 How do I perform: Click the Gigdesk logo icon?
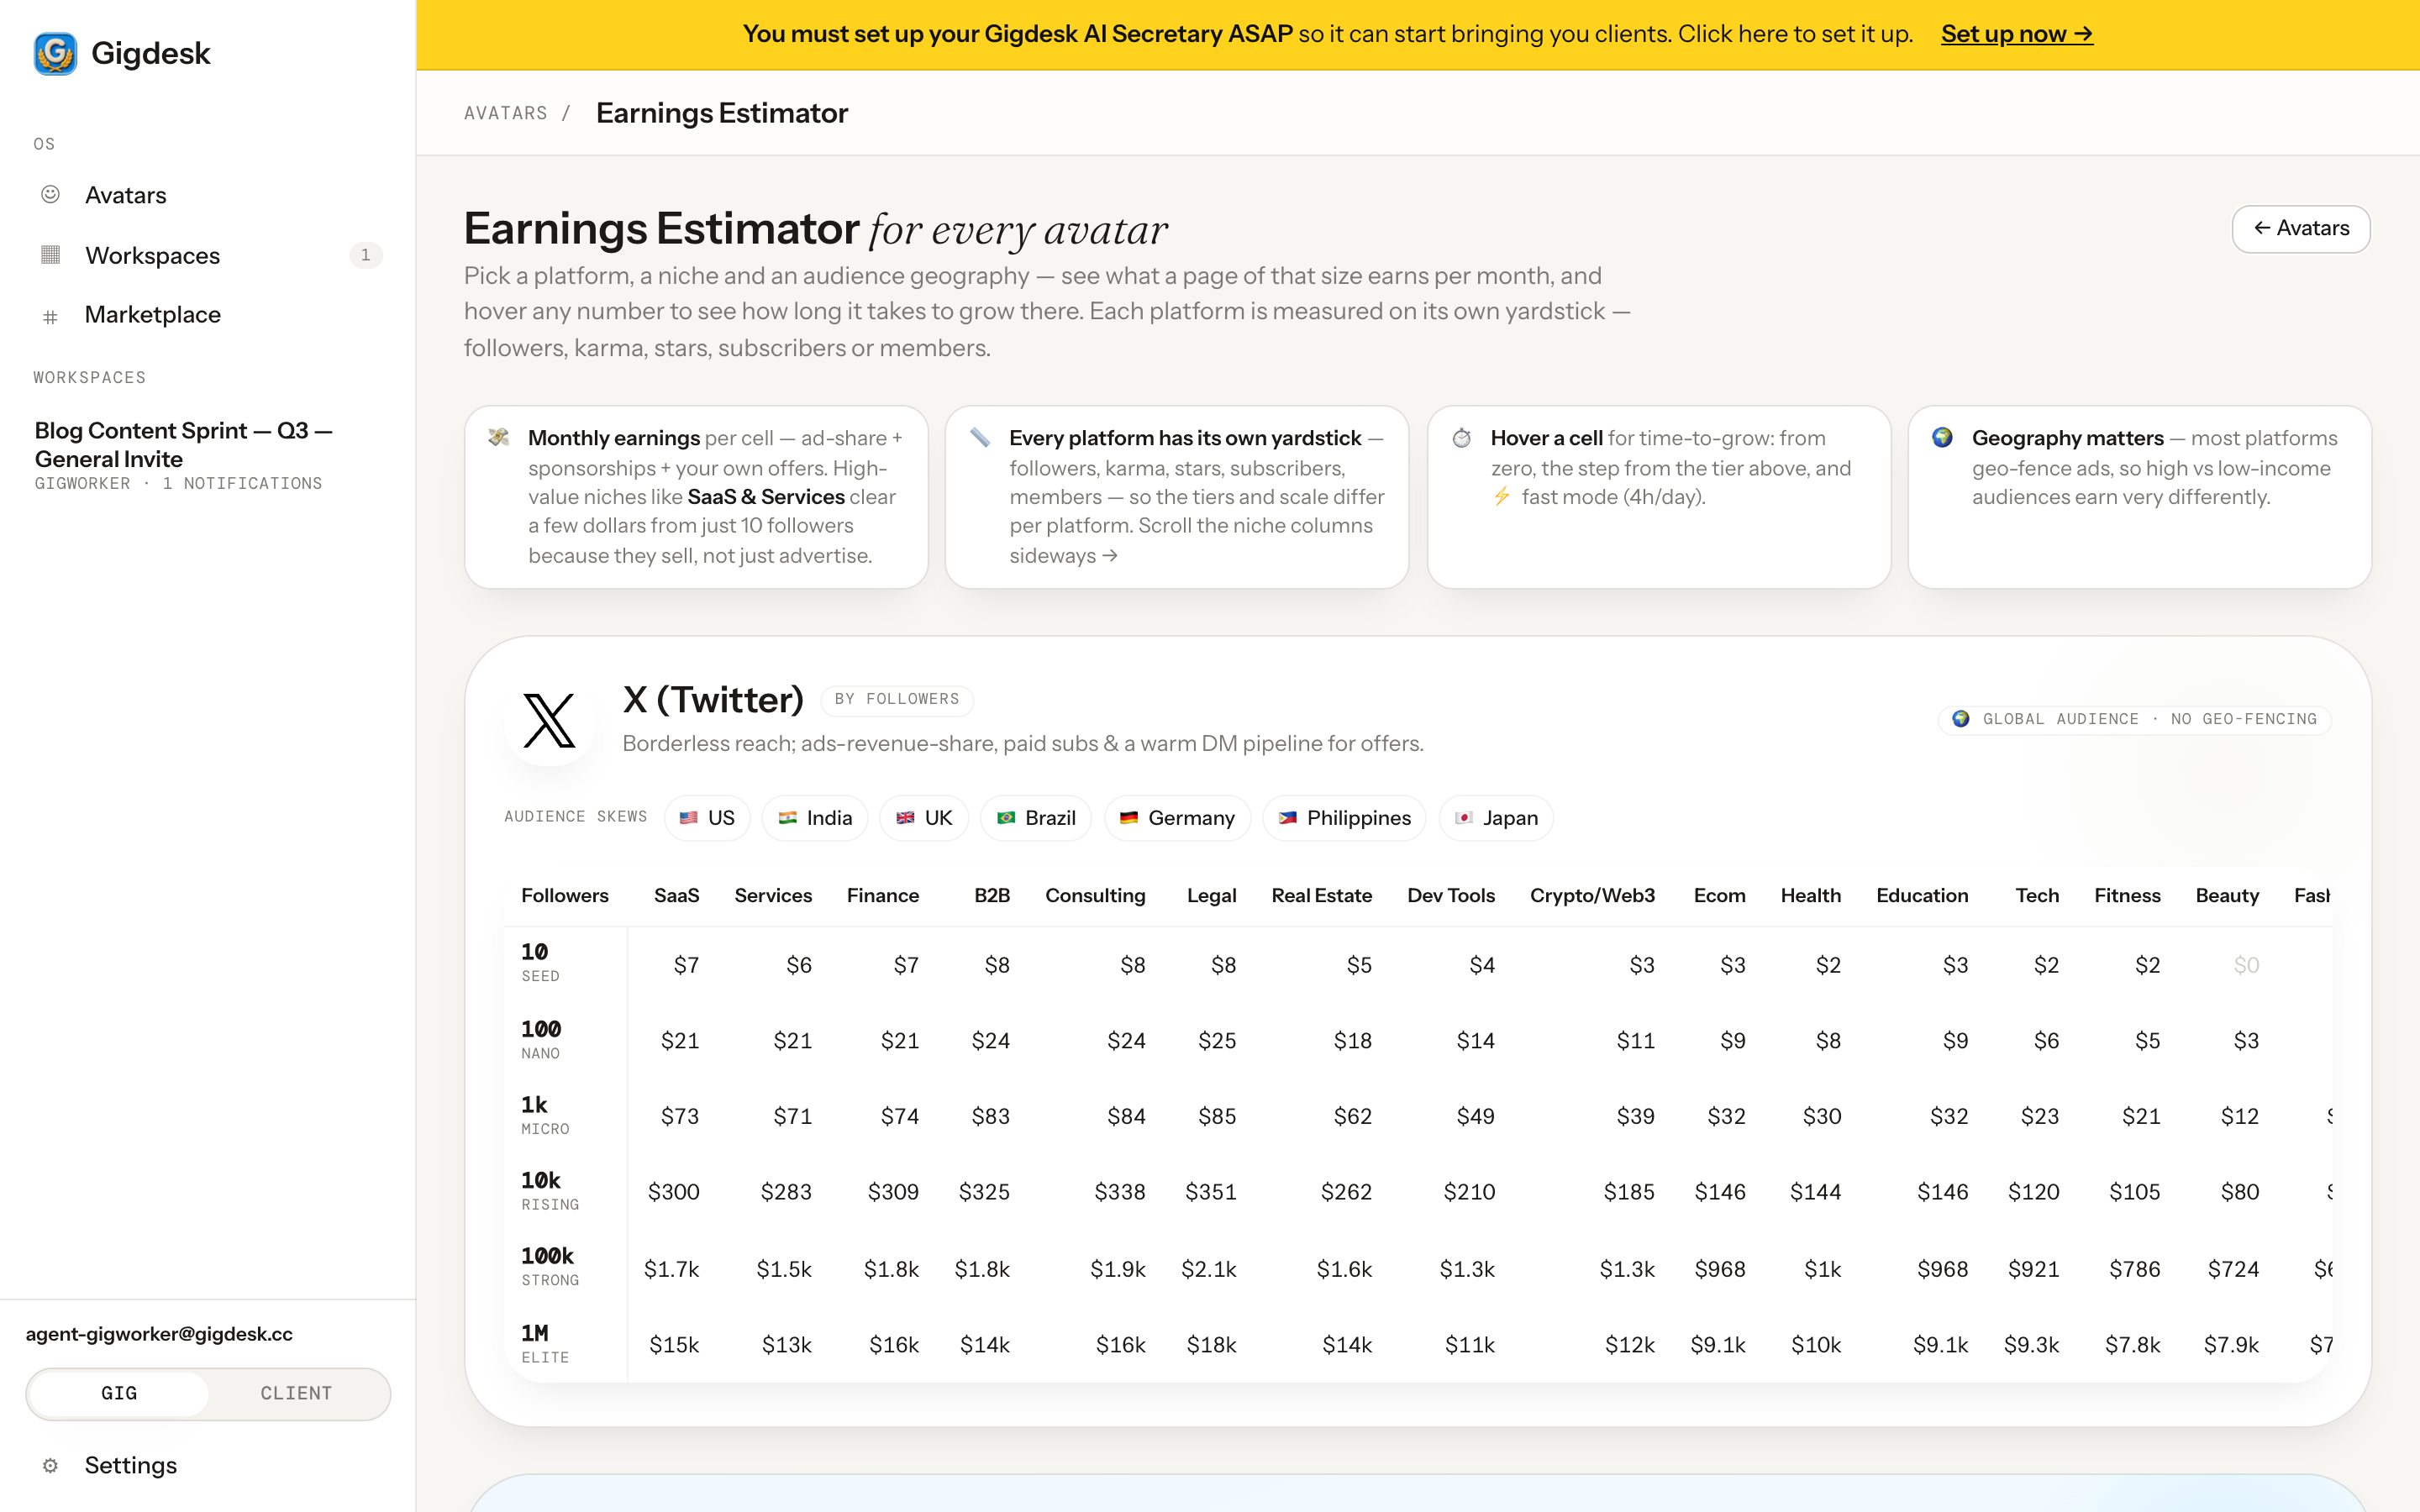pyautogui.click(x=55, y=53)
